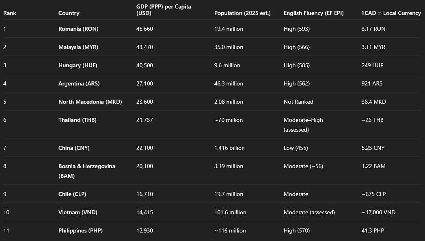Click the 1 CAD = Local Currency header
This screenshot has height=241, width=425.
tap(391, 13)
